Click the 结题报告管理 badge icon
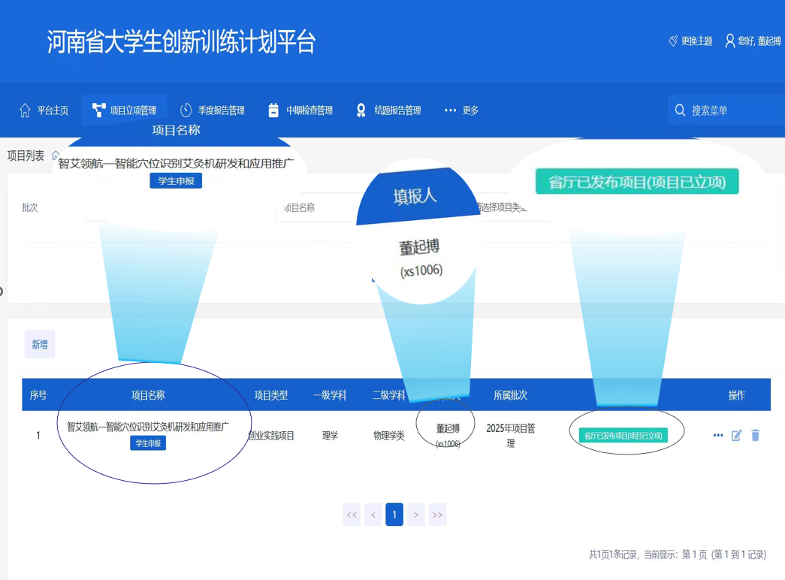 tap(361, 110)
